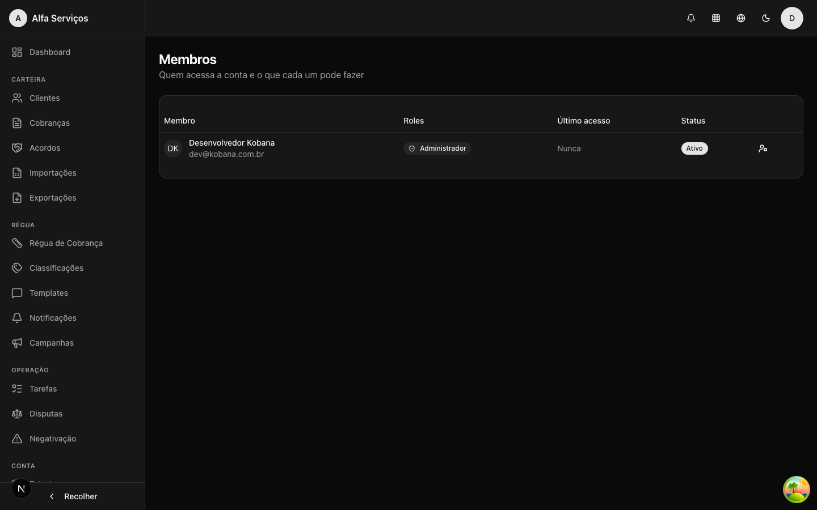The image size is (817, 510).
Task: Open the notifications bell in top bar
Action: click(691, 18)
